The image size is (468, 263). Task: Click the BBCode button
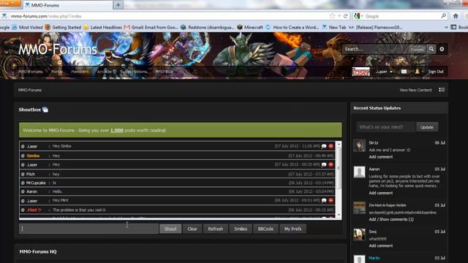click(265, 229)
